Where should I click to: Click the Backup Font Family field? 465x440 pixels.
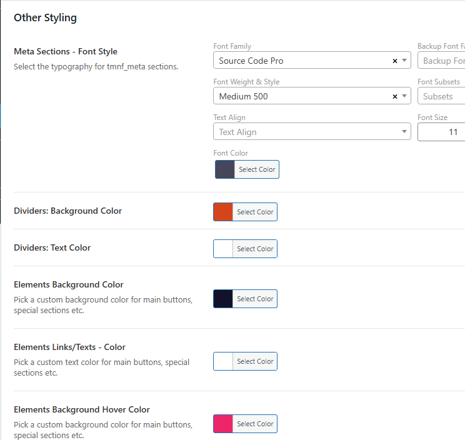pos(442,61)
